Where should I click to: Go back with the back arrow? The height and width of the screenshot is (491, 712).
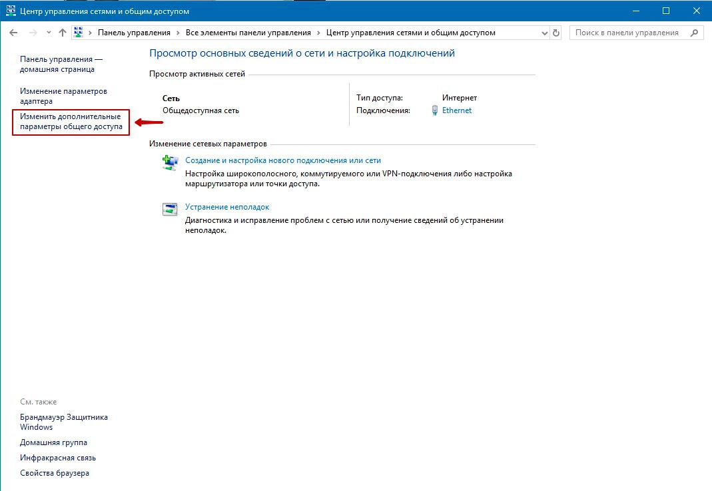pyautogui.click(x=13, y=33)
